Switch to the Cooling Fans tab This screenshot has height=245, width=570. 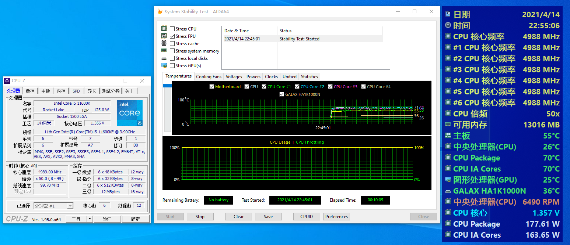coord(209,77)
